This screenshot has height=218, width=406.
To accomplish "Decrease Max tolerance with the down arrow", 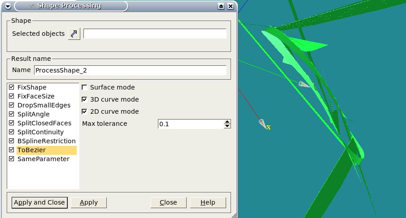I will [x=227, y=126].
